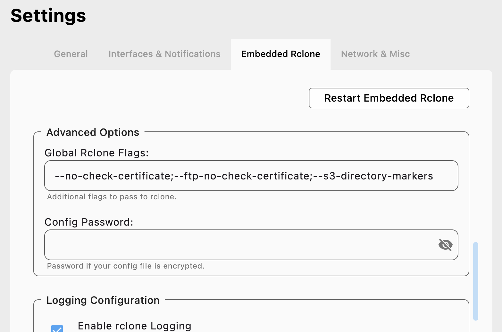
Task: Click the Logging Configuration section title
Action: tap(103, 300)
